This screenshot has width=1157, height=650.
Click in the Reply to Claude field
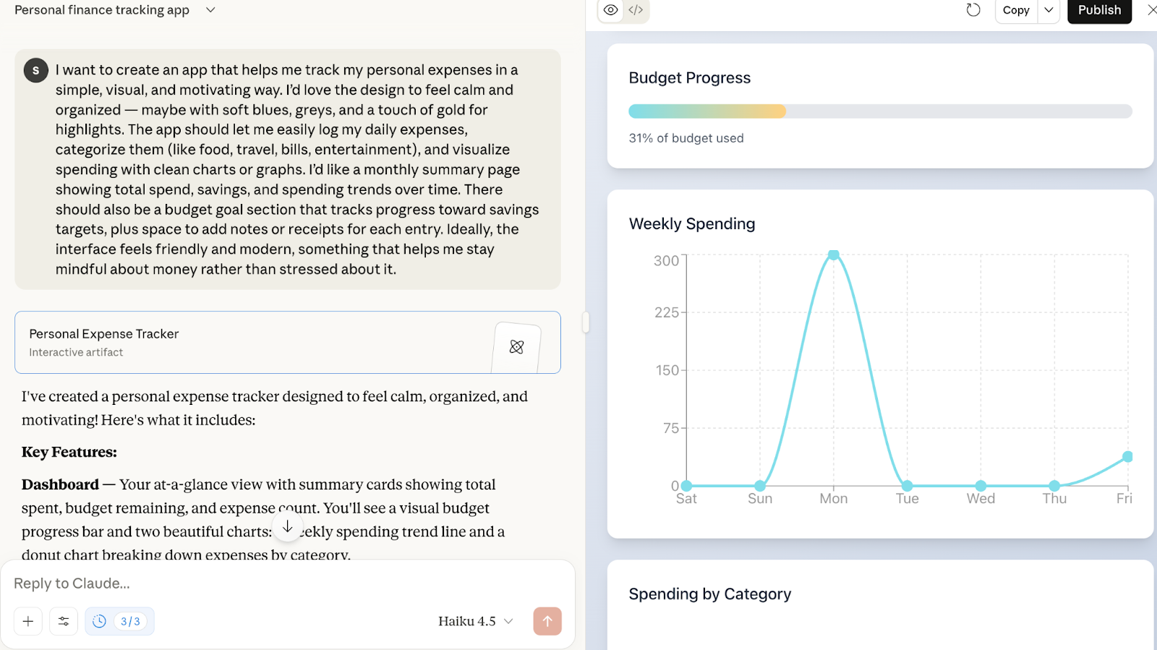pos(275,583)
